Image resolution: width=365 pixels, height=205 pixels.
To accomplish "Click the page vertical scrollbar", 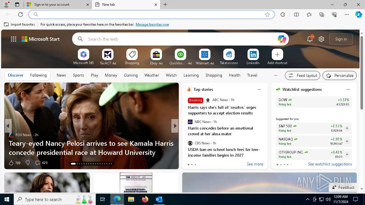I will [x=362, y=73].
